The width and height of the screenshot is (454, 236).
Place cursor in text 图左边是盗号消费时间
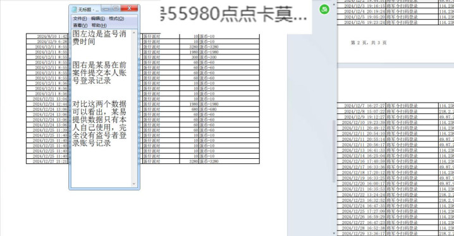point(99,37)
